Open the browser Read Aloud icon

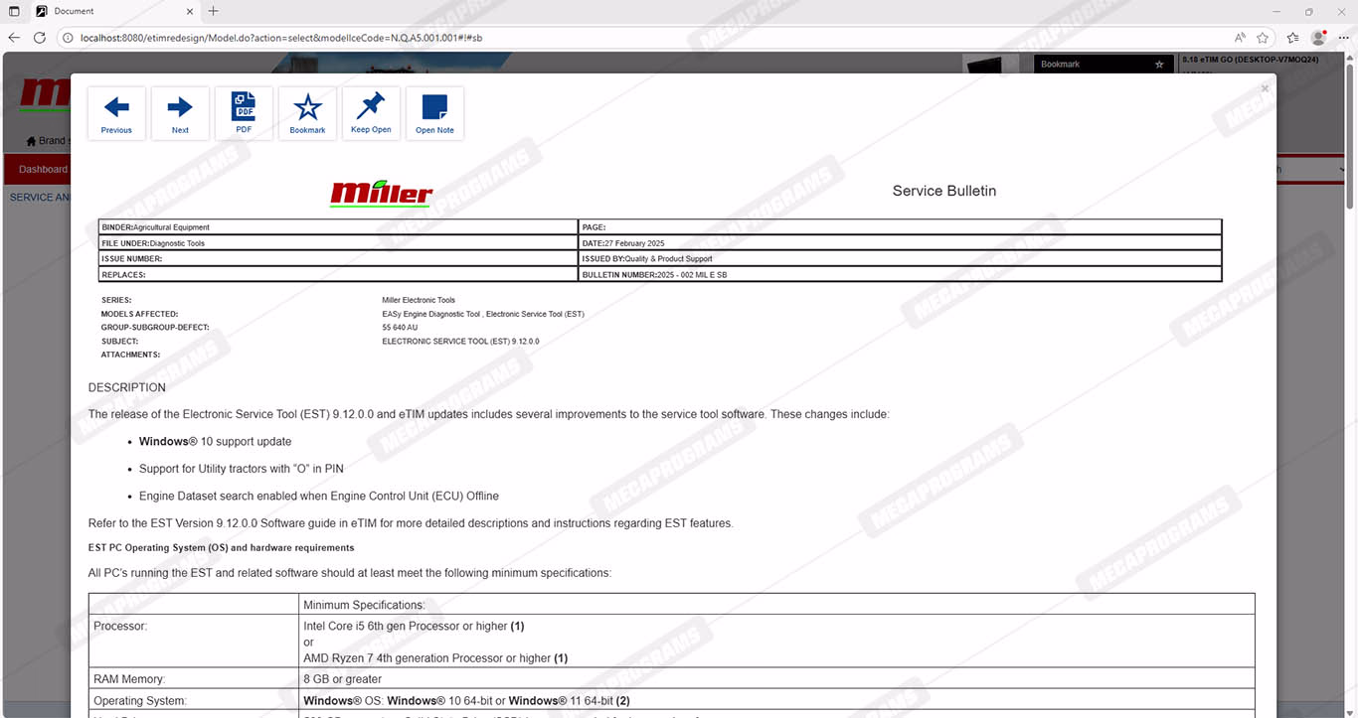[x=1240, y=38]
